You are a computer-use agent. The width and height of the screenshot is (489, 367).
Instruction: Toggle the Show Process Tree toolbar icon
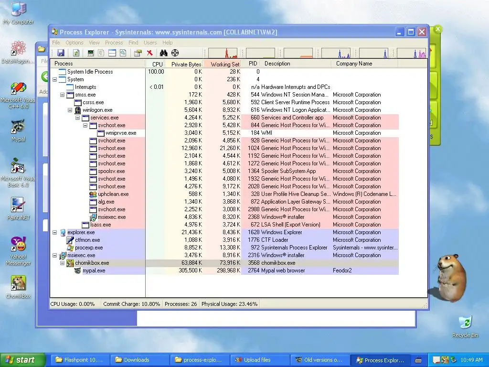coord(101,53)
